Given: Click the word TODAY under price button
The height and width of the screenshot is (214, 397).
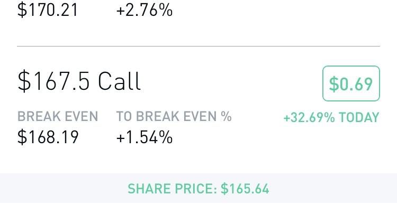Looking at the screenshot, I should tap(359, 117).
